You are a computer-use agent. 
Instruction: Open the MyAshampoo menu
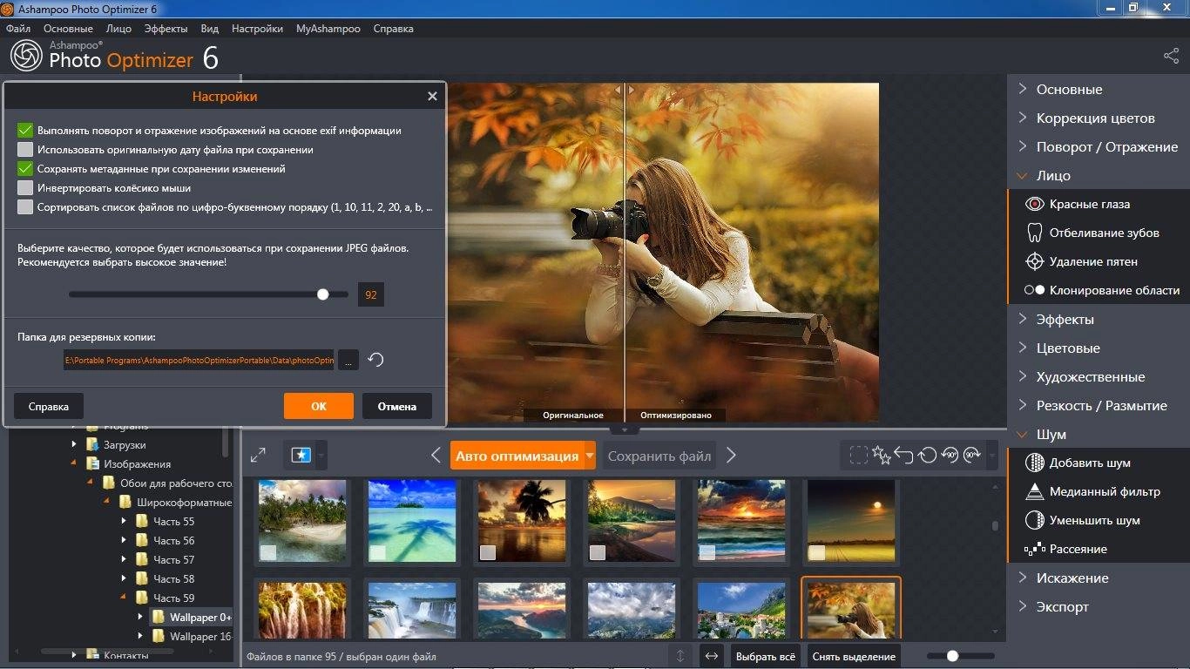pos(328,29)
